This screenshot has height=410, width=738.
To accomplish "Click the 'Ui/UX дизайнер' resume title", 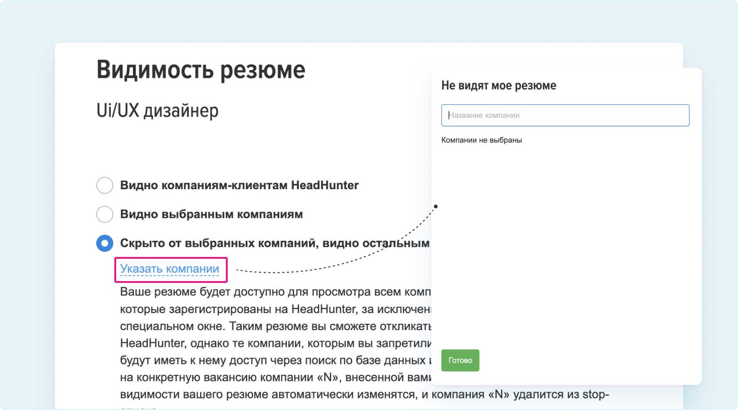I will click(x=158, y=111).
